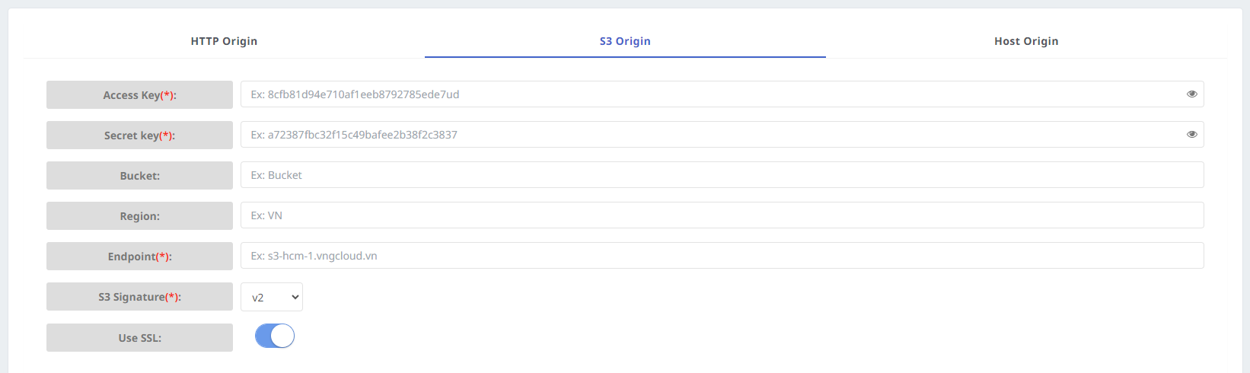This screenshot has height=373, width=1250.
Task: Click the Region field label
Action: tap(139, 216)
